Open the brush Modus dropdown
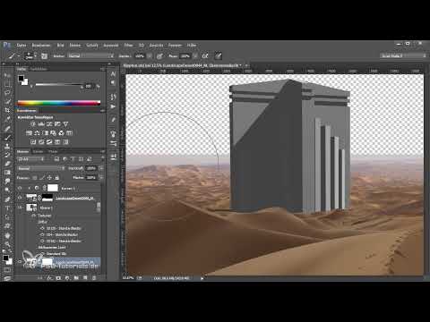The width and height of the screenshot is (430, 322). [x=90, y=56]
